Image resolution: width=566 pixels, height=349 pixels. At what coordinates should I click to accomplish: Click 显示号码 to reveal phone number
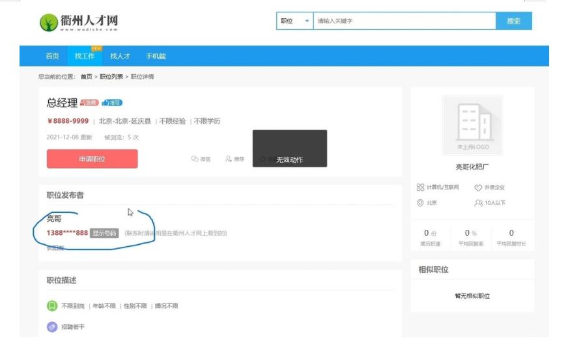[104, 233]
